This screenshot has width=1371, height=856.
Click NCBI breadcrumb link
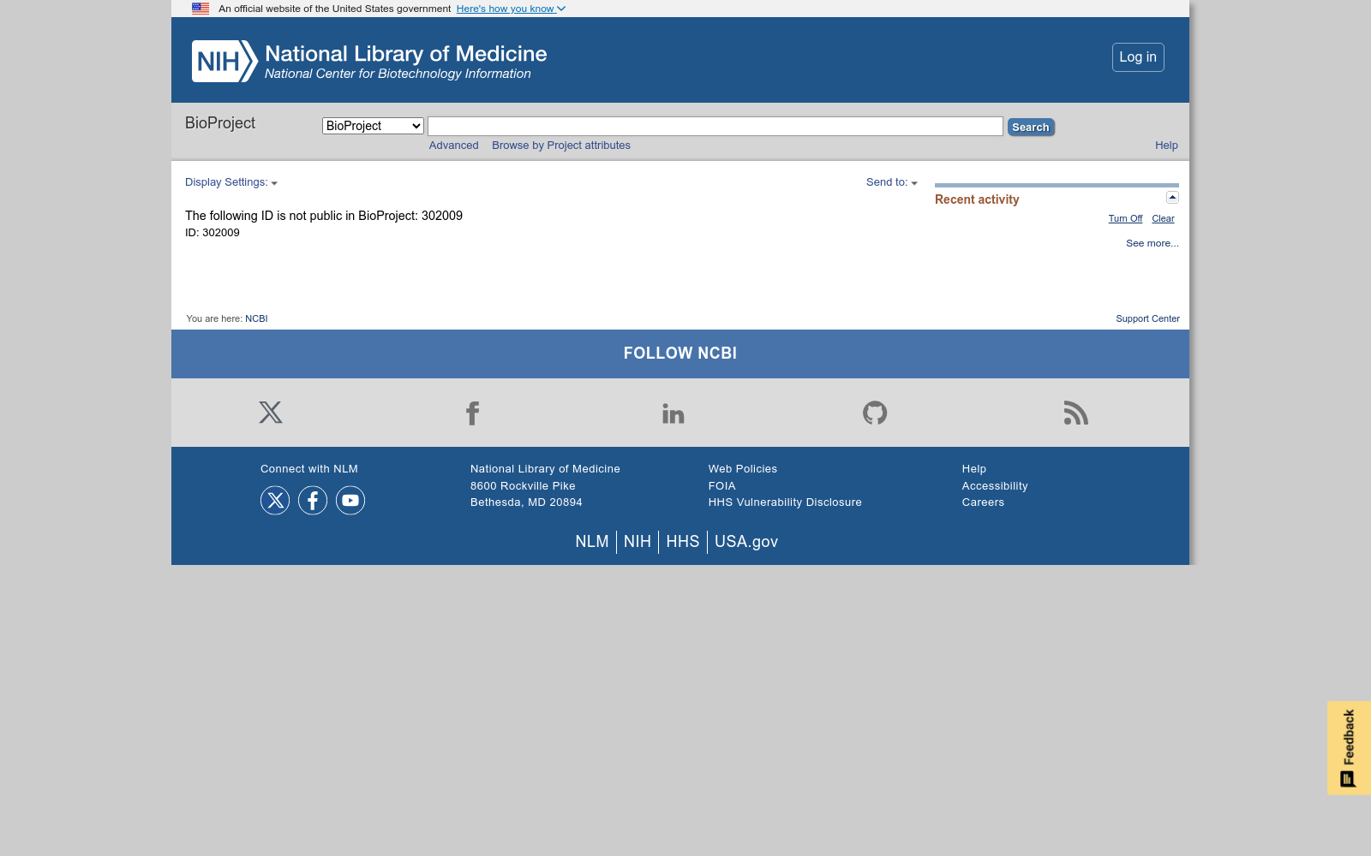256,318
